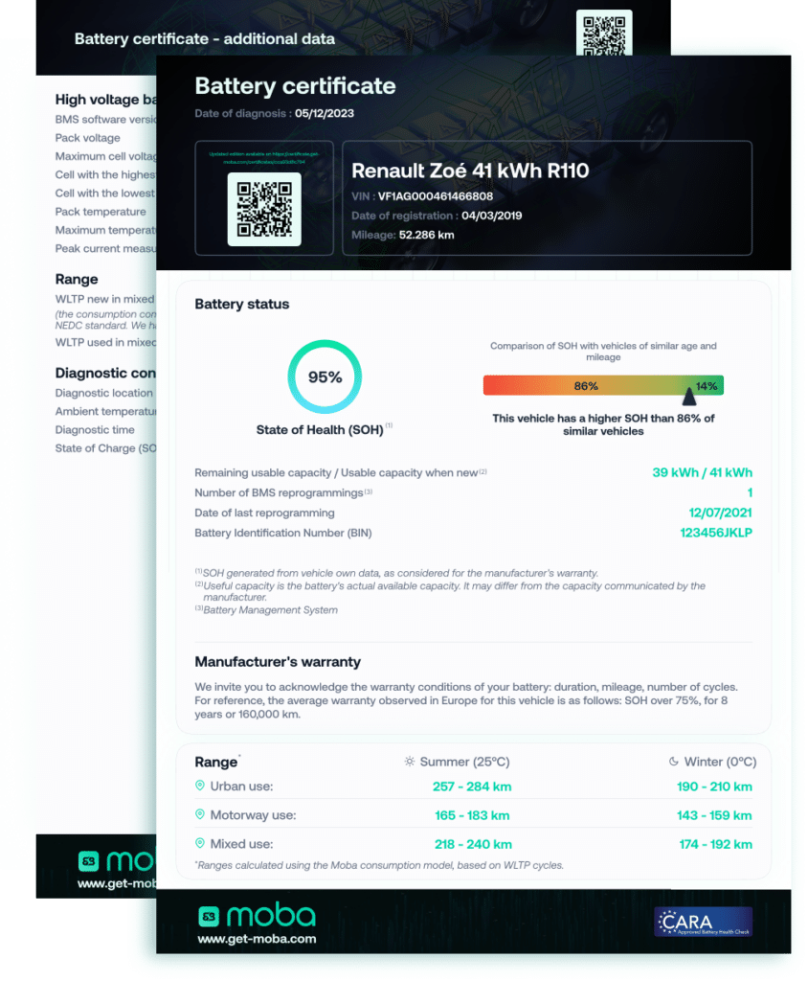Click the small QR code at top right

coord(605,30)
